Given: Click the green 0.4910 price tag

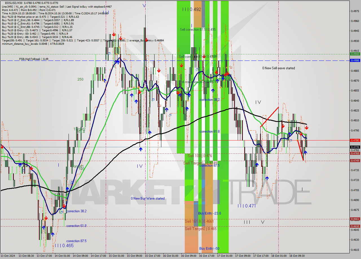Looking at the screenshot, I should coord(355,54).
